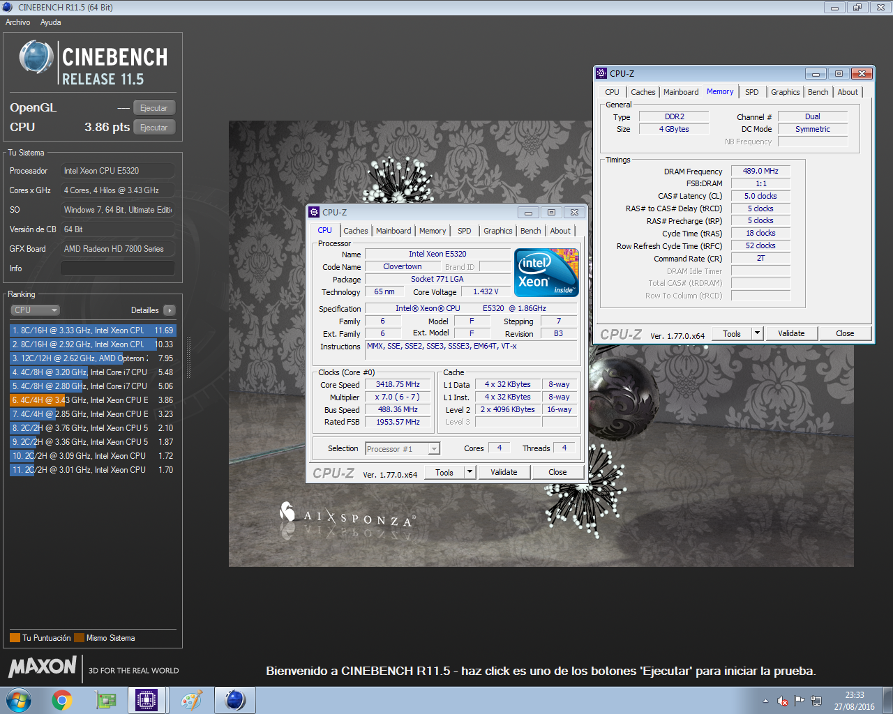This screenshot has width=893, height=714.
Task: Select ranking row 1 with score 11.69
Action: (93, 331)
